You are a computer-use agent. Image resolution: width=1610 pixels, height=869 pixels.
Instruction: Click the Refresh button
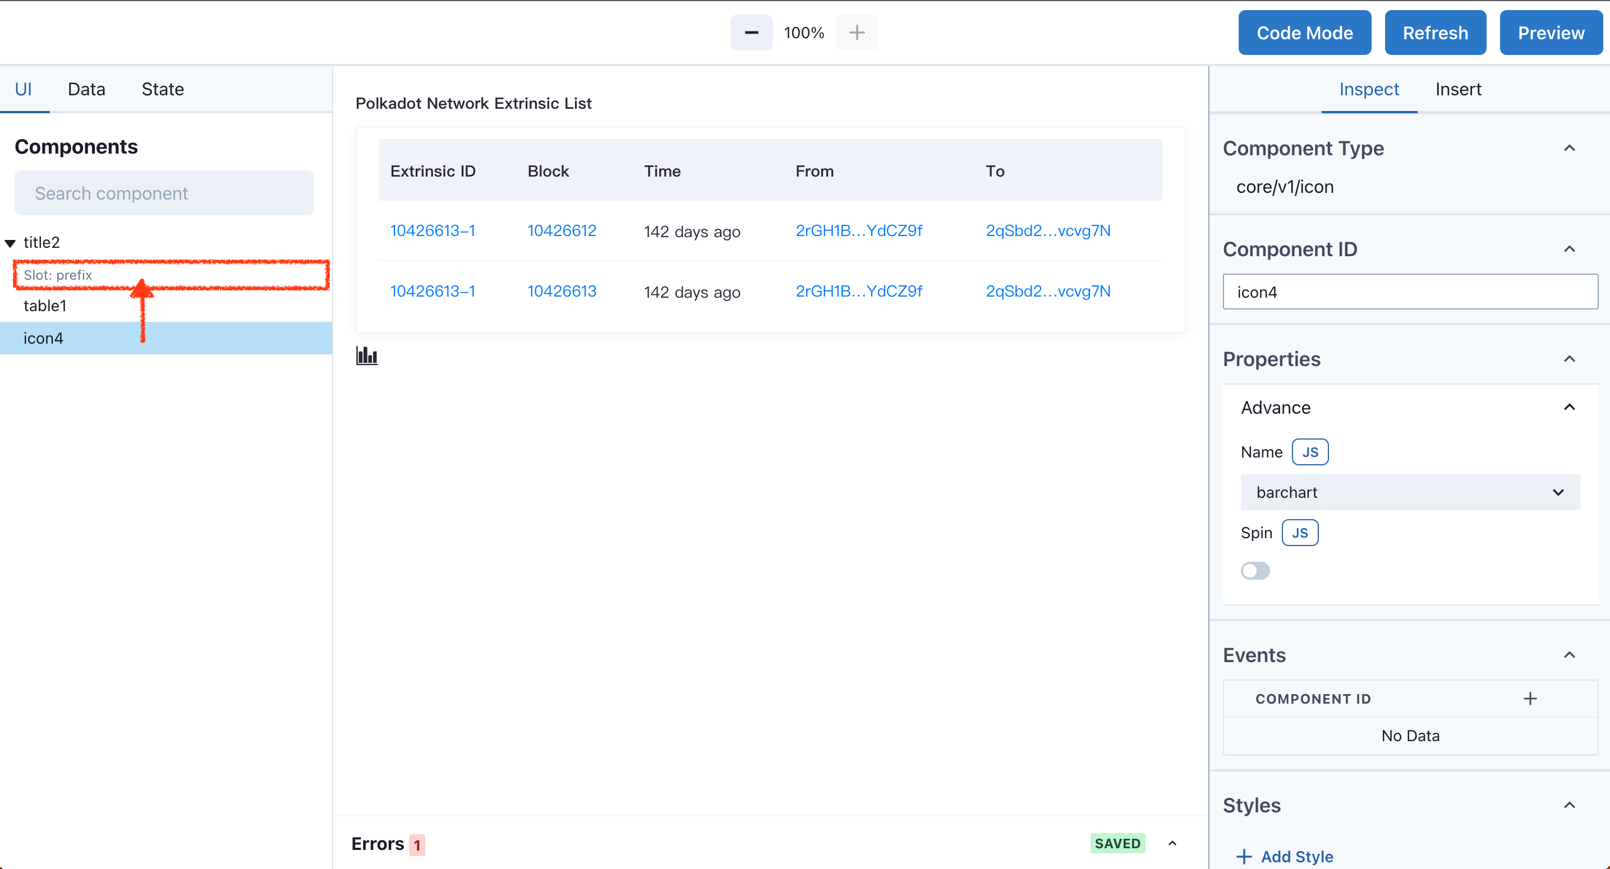point(1435,33)
